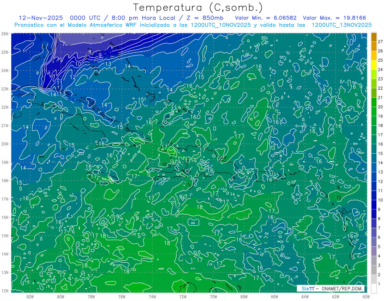Click the '60W' longitude axis label
The width and height of the screenshot is (389, 301).
click(366, 296)
